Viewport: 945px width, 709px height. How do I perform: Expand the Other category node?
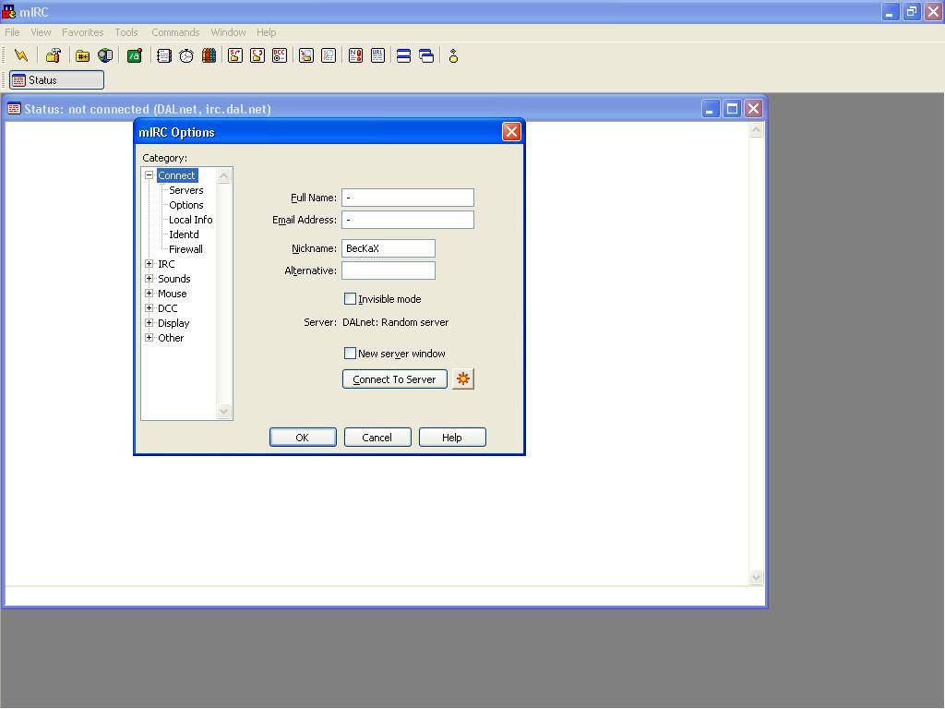pos(149,338)
